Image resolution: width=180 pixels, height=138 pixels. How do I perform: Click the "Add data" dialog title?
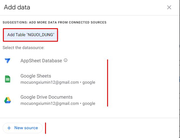point(17,7)
